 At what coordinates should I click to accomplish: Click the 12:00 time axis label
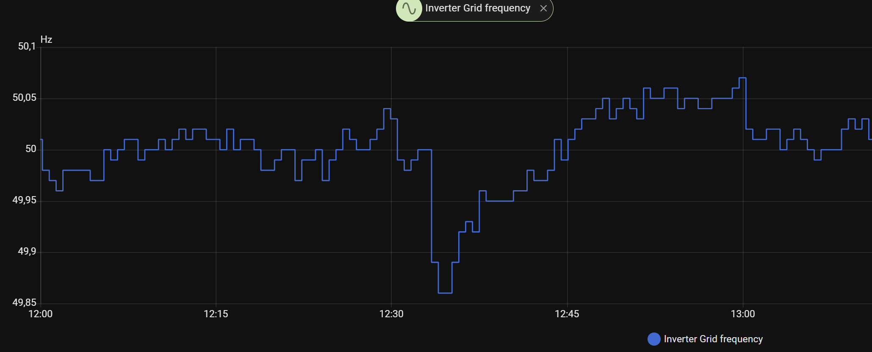point(41,314)
